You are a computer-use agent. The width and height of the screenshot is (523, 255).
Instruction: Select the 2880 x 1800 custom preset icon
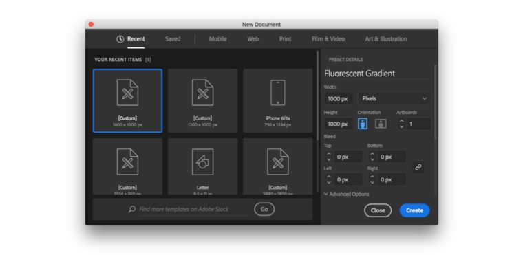[x=278, y=162]
